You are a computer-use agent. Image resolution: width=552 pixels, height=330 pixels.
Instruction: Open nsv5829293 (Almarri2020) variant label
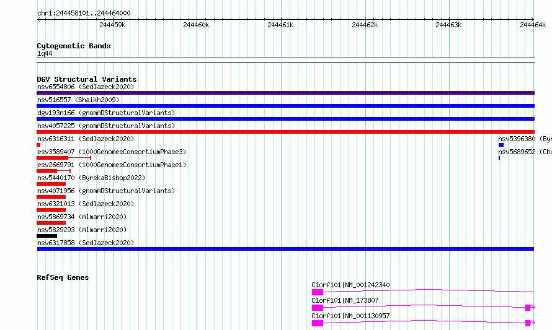coord(82,230)
